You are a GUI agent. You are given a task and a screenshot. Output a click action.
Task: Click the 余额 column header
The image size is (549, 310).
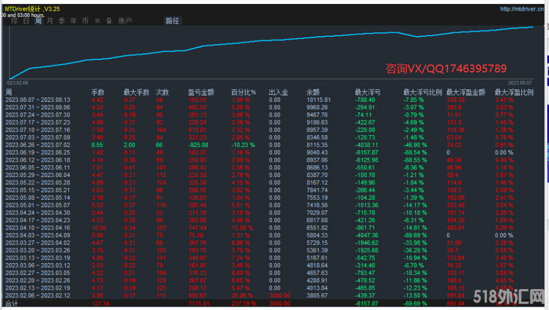tap(313, 92)
